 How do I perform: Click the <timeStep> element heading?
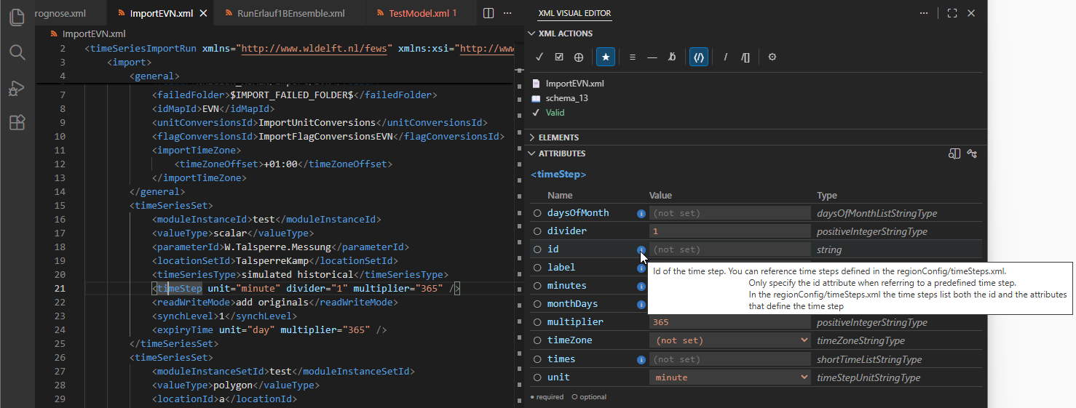(x=558, y=175)
